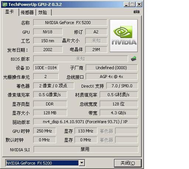The height and width of the screenshot is (169, 189).
Task: Click the ROPs field showing 2
Action: pyautogui.click(x=46, y=77)
